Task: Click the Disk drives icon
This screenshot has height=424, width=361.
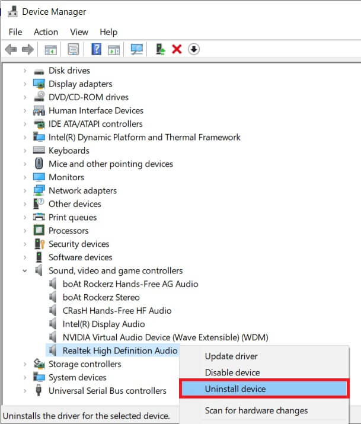Action: [39, 71]
